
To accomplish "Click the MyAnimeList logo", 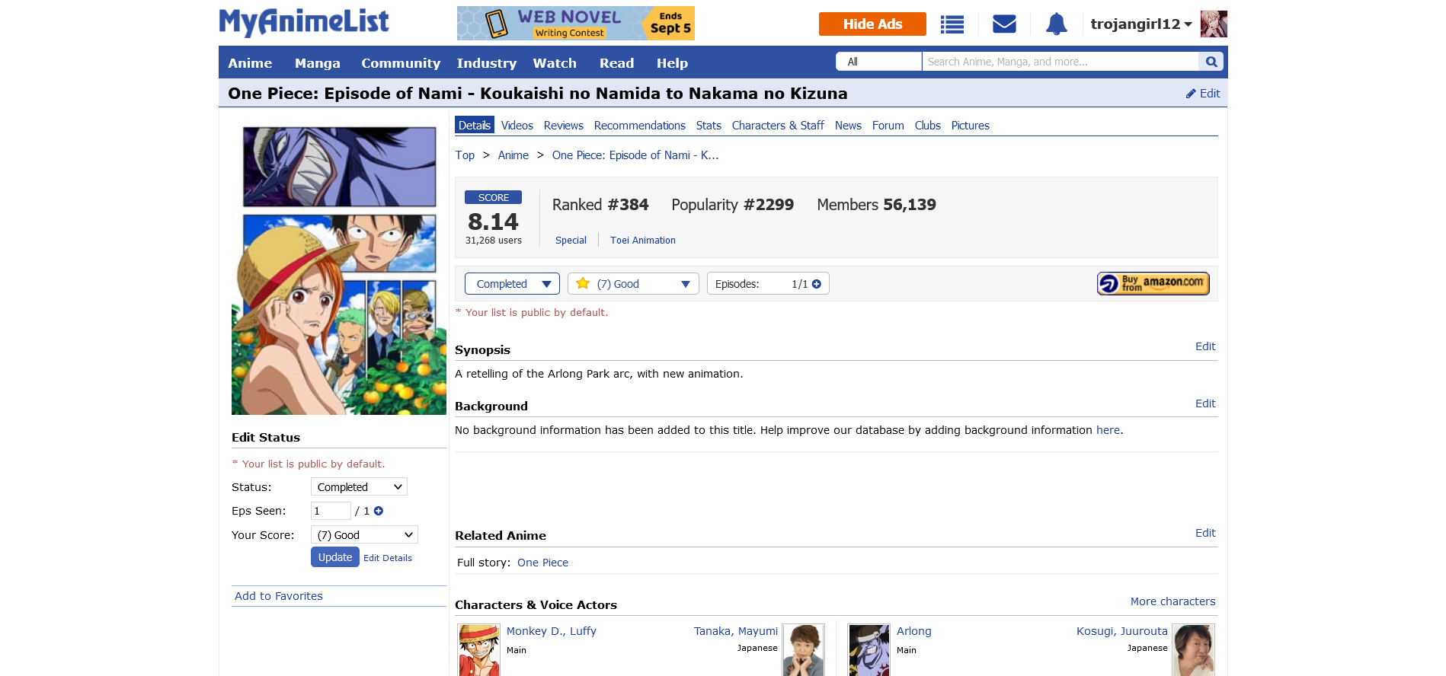I will pos(304,22).
